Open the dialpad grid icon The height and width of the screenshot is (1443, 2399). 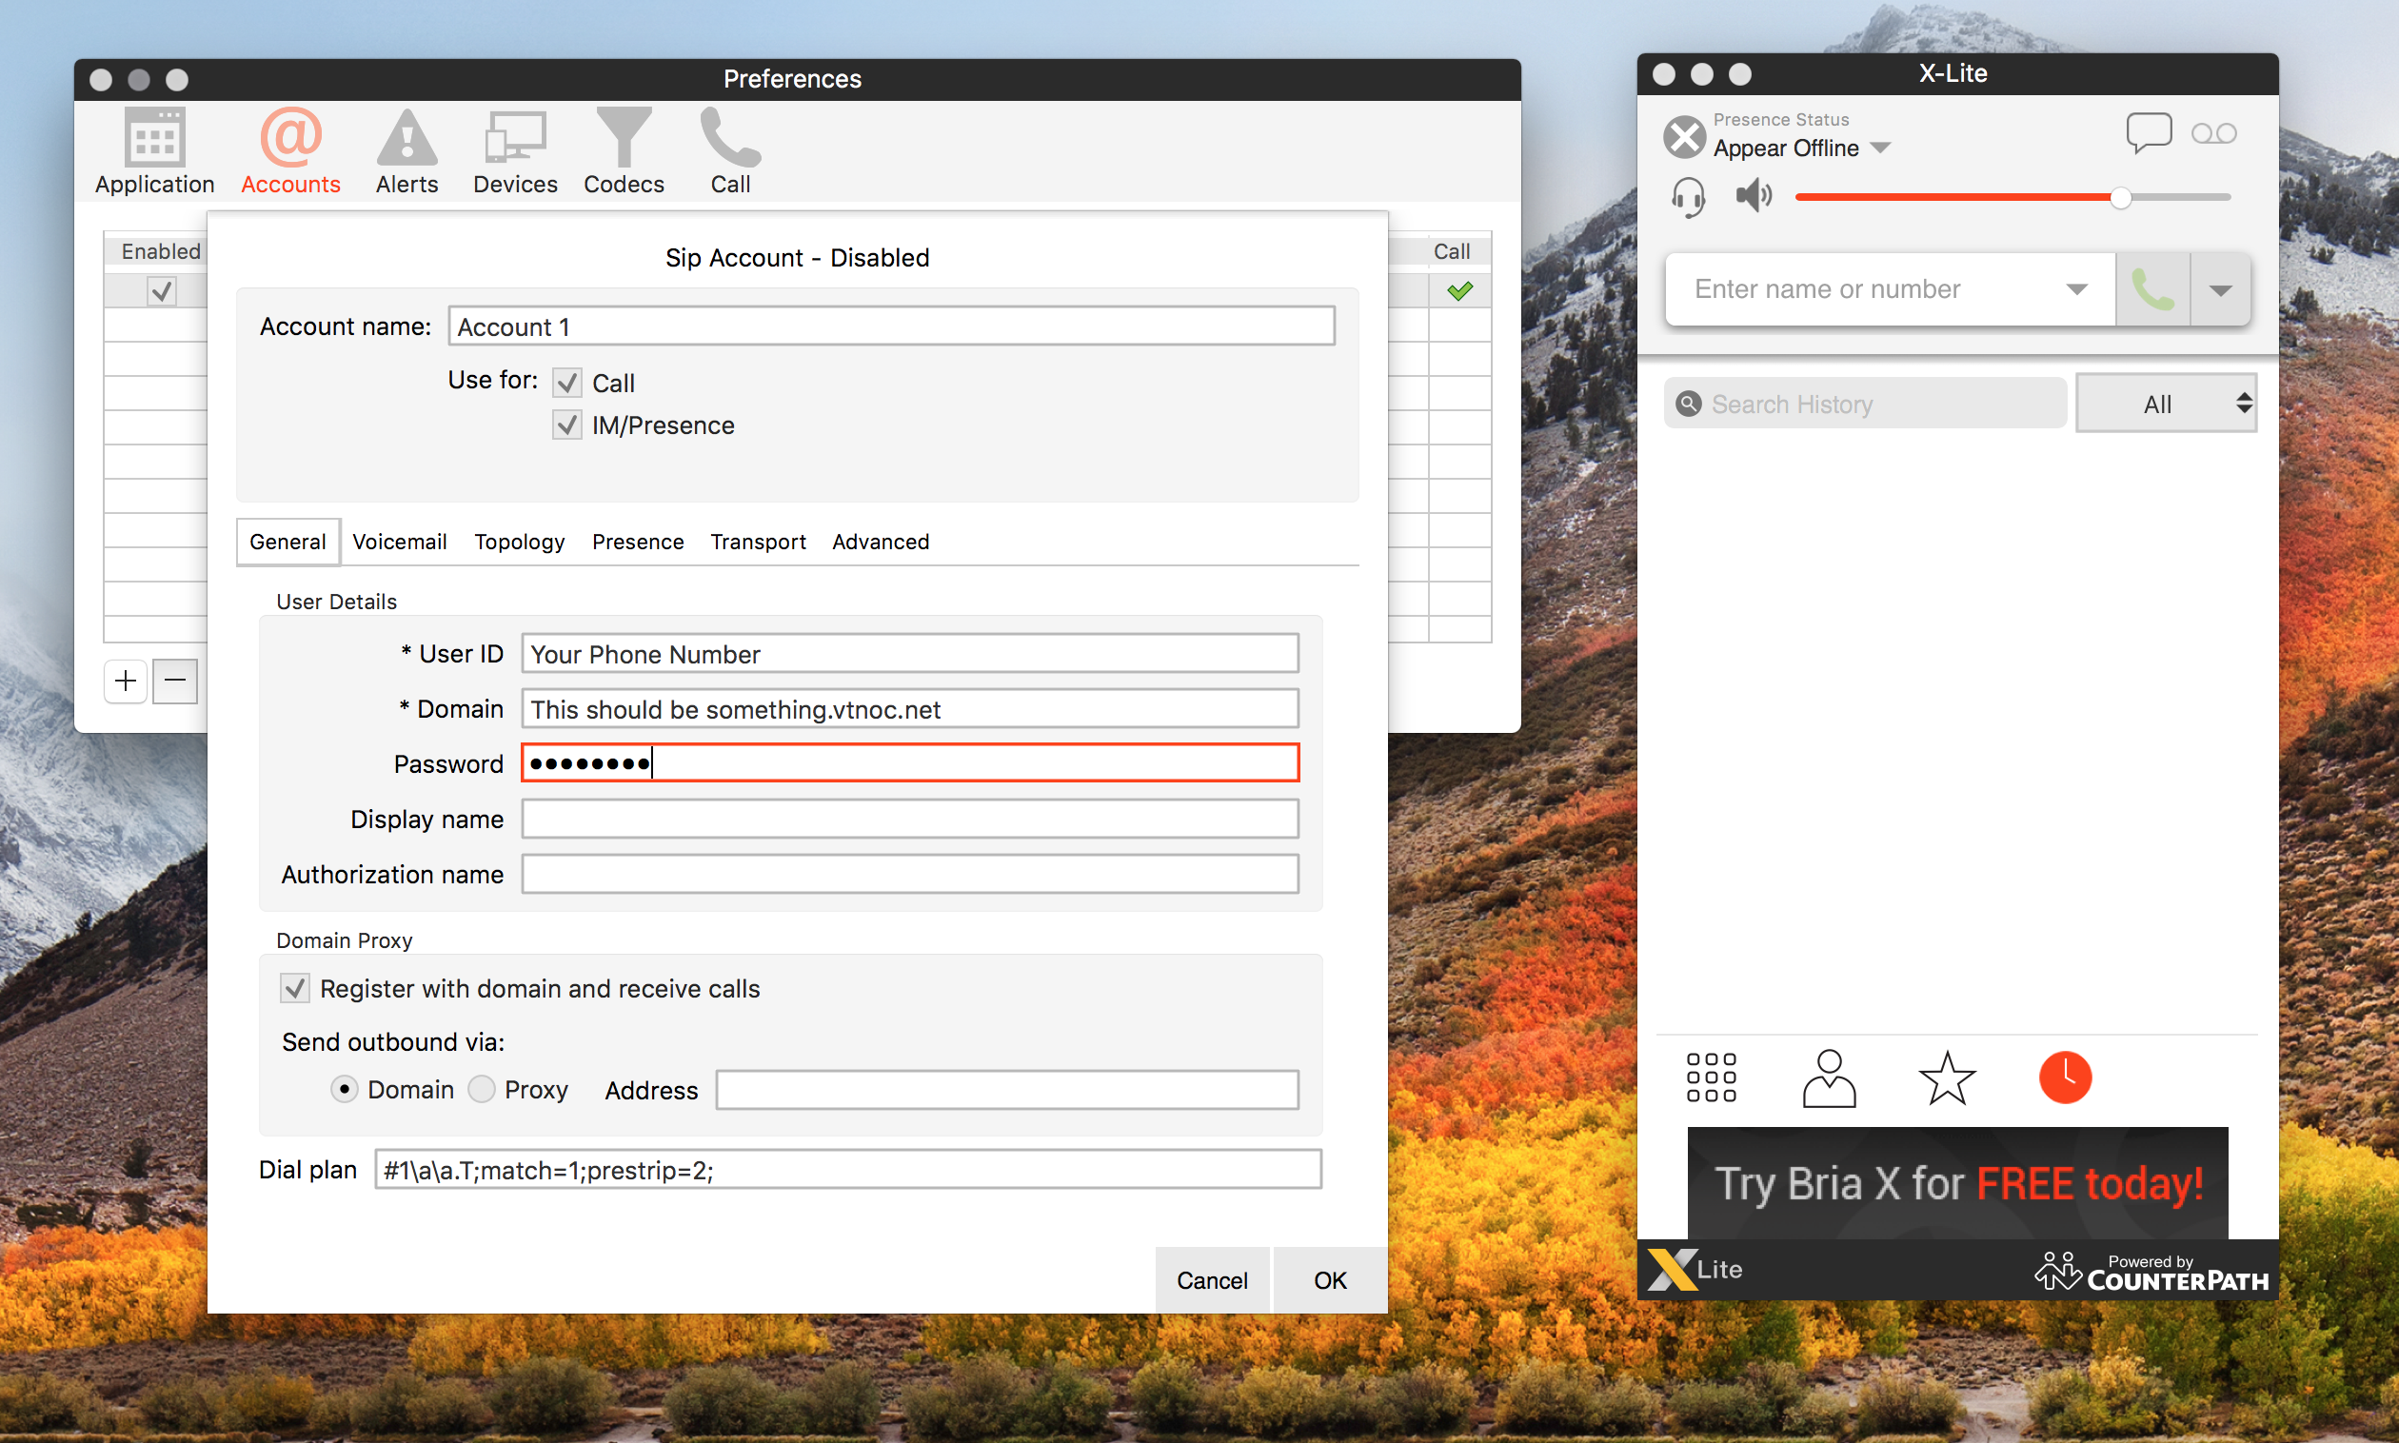coord(1711,1077)
